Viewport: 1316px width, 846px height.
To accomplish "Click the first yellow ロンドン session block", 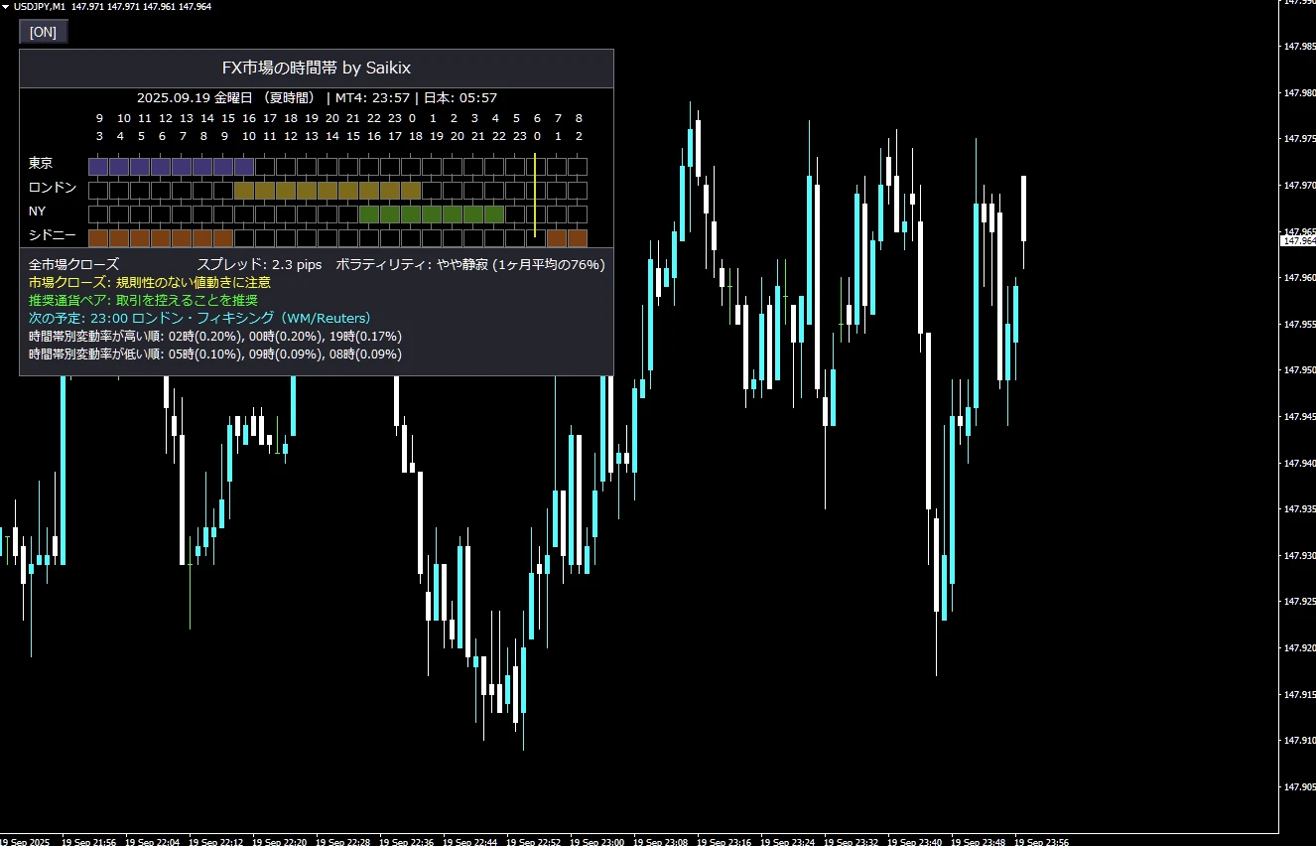I will coord(244,190).
